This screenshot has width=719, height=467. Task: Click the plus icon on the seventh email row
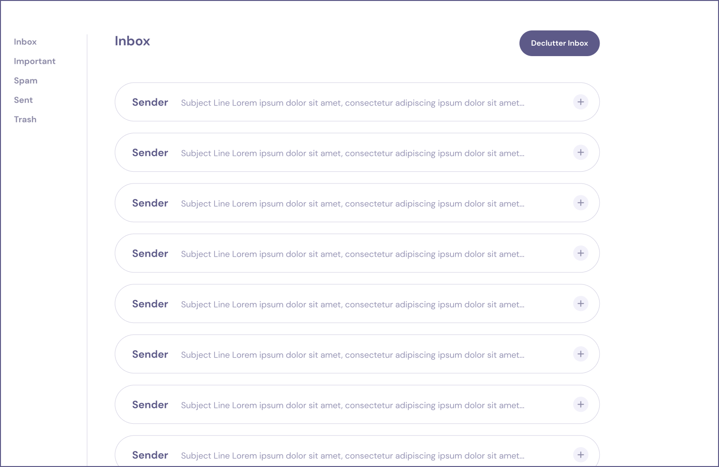click(x=581, y=404)
